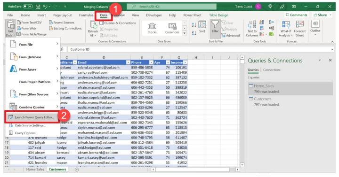
Task: Click From Web icon
Action: coord(19,28)
